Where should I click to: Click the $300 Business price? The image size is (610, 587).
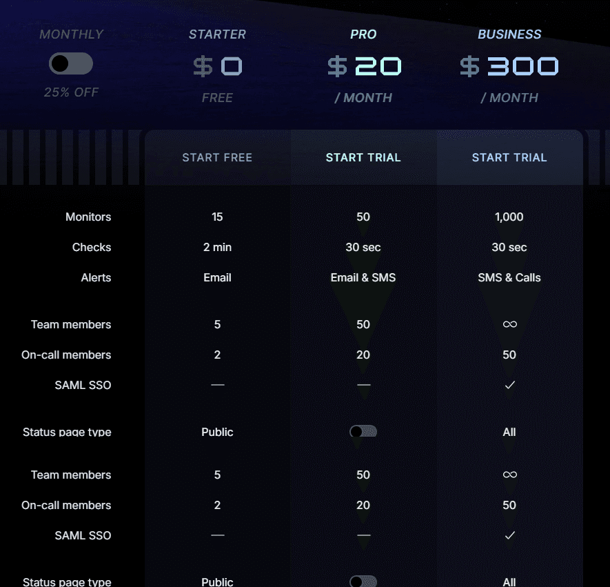click(x=509, y=66)
